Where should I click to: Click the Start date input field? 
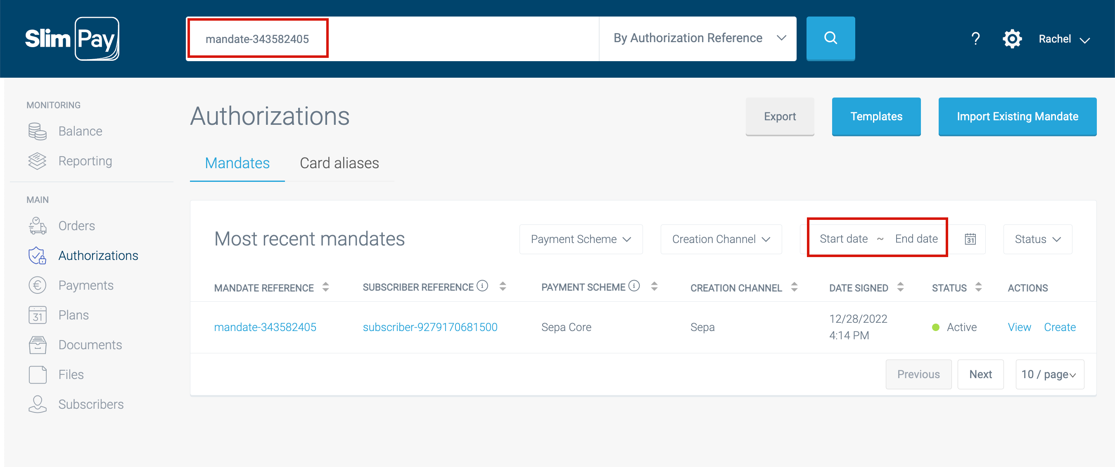click(x=843, y=239)
